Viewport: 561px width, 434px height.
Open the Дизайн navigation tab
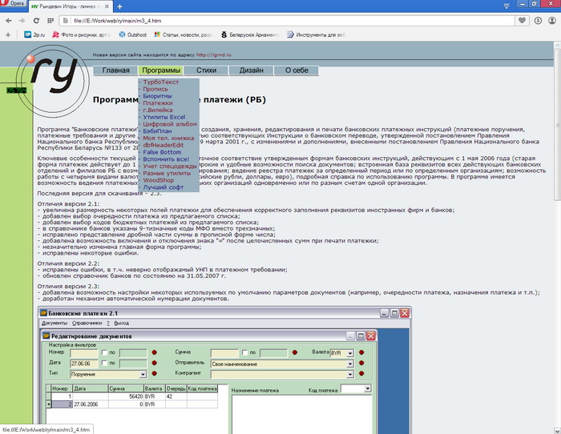251,70
